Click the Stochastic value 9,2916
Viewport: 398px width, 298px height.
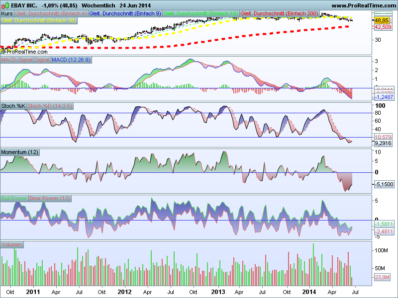point(383,143)
